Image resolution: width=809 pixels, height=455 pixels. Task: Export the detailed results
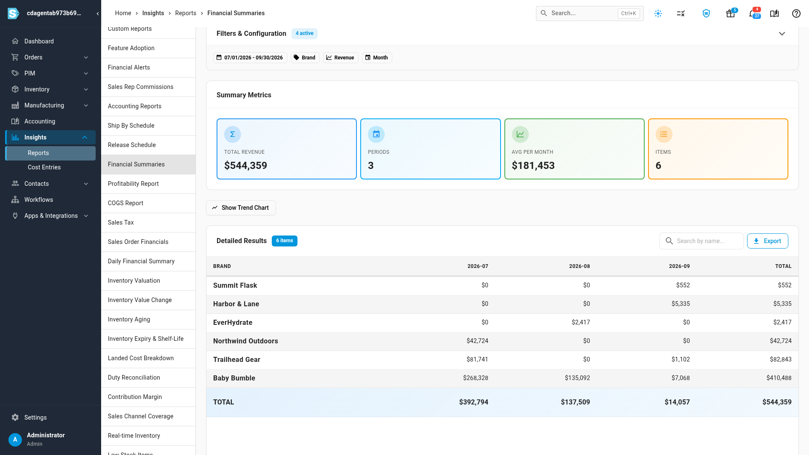(767, 241)
